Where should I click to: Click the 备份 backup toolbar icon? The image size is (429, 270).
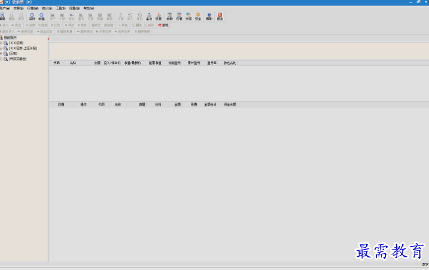tap(149, 16)
